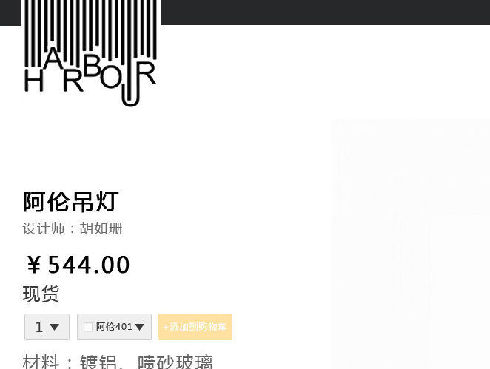Select the white swatch beside 阿伦401
Screen dimensions: 490x369
(88, 327)
